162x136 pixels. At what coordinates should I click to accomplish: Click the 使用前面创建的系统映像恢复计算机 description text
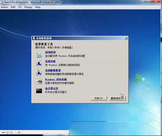pyautogui.click(x=64, y=74)
